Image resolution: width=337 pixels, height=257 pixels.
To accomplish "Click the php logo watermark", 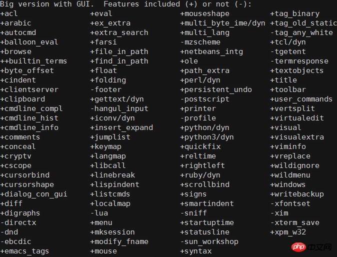I will tap(298, 247).
